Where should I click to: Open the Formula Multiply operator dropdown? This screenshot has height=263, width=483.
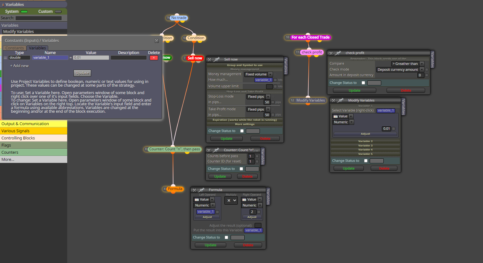pyautogui.click(x=231, y=201)
